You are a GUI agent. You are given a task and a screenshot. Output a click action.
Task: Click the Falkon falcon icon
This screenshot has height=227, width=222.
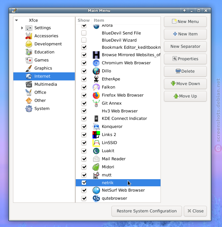[96, 87]
